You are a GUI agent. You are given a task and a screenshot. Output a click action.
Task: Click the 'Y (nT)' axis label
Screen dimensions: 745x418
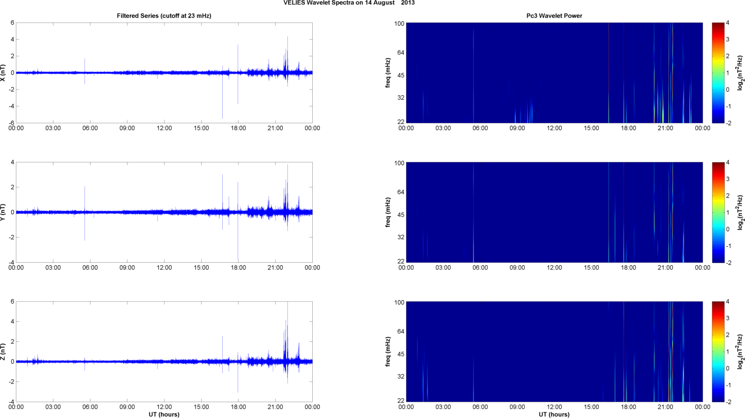point(3,212)
